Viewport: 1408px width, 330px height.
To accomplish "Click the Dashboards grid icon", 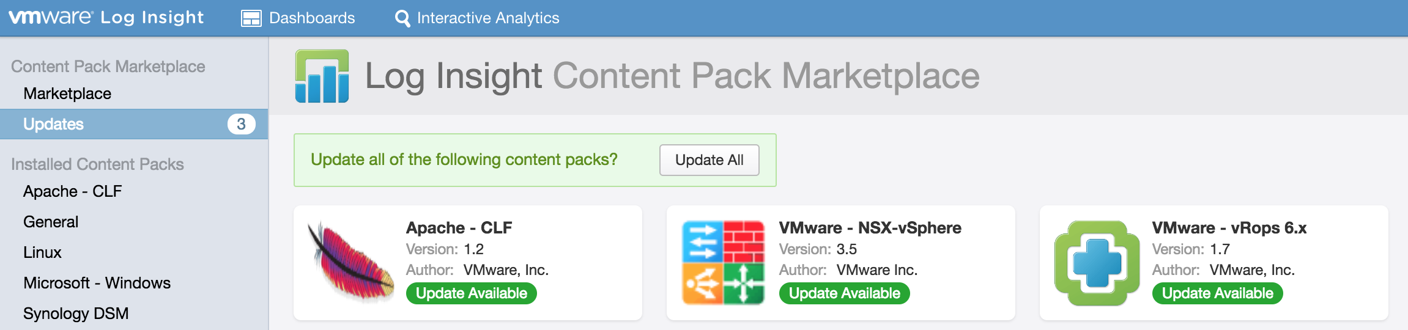I will [x=251, y=18].
